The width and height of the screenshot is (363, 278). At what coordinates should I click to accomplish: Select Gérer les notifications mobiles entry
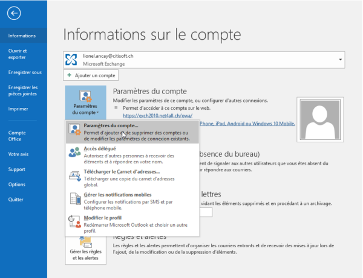[x=132, y=201]
